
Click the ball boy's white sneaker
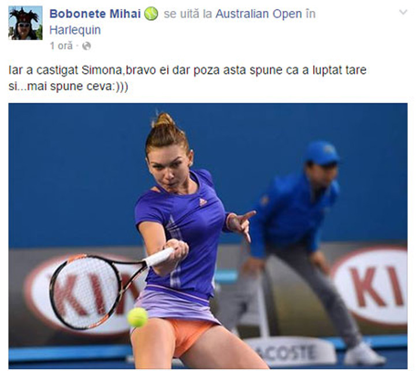(x=364, y=354)
